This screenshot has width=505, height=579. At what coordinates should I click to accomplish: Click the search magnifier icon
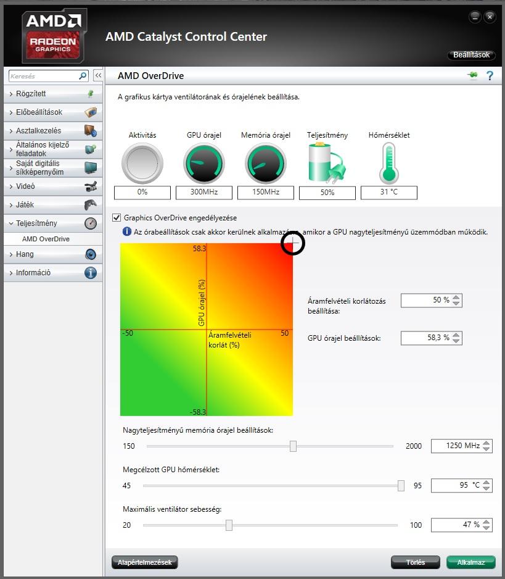pyautogui.click(x=83, y=76)
